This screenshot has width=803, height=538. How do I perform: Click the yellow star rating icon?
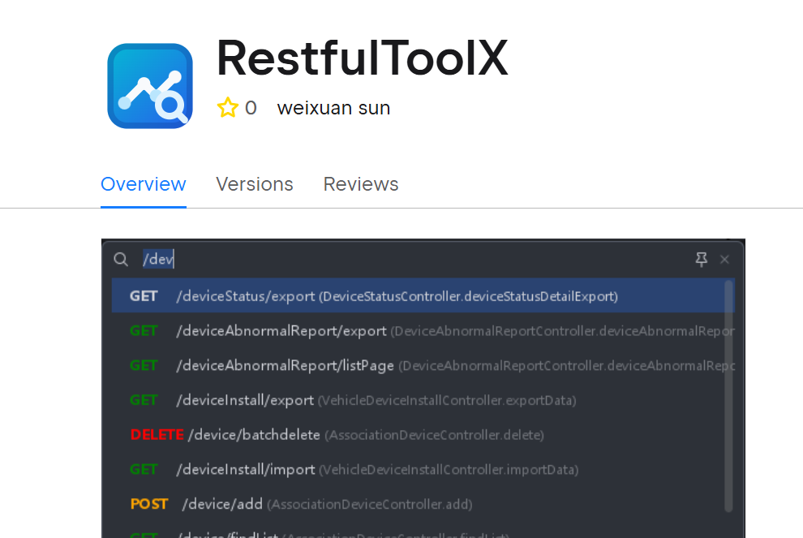228,108
